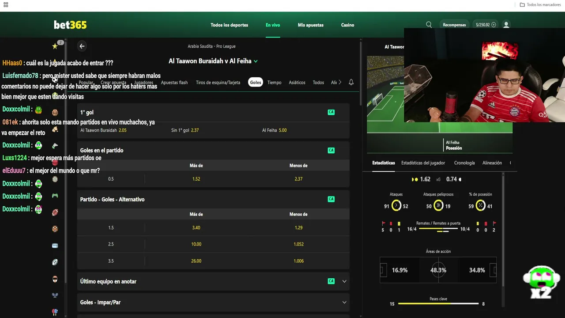Open the favorites star in the sports sidebar
Viewport: 565px width, 318px height.
coord(55,46)
